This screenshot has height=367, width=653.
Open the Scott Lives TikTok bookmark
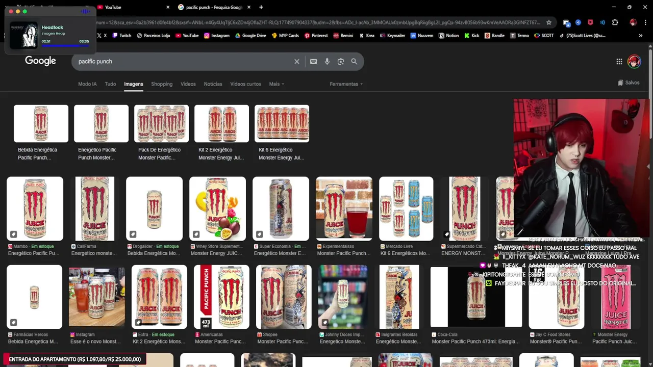click(x=582, y=36)
